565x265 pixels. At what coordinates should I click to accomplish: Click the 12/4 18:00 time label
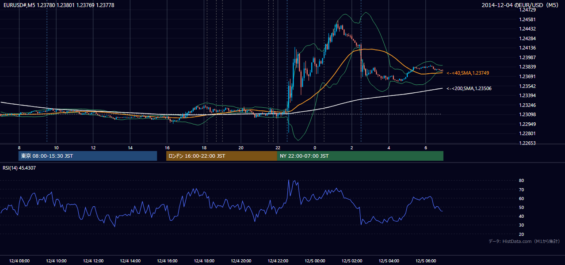[204, 261]
